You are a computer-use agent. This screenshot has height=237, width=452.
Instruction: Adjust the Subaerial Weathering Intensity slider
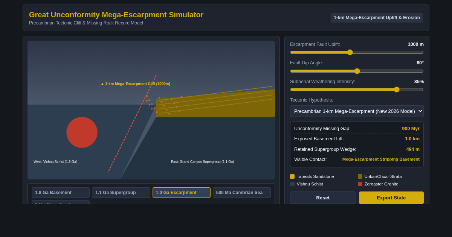tap(357, 90)
